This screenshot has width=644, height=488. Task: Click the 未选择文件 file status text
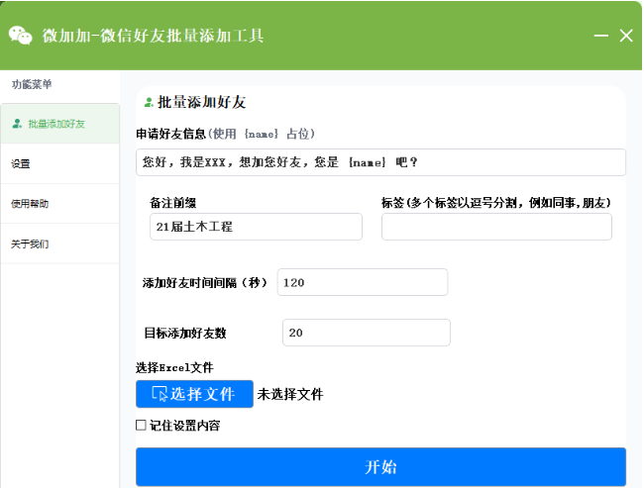290,394
